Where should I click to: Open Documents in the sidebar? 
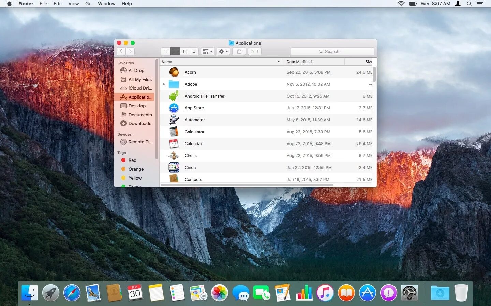pyautogui.click(x=135, y=115)
